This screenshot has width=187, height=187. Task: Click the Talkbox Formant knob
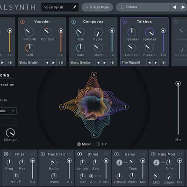(x=132, y=48)
